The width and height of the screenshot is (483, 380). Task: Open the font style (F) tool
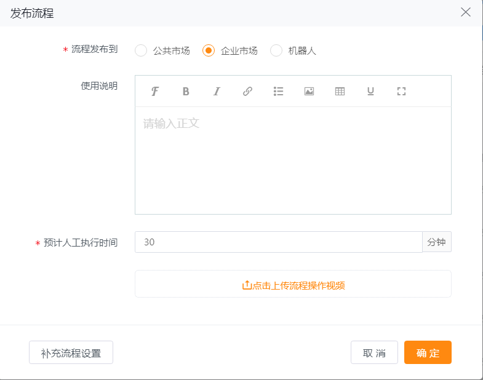click(155, 92)
